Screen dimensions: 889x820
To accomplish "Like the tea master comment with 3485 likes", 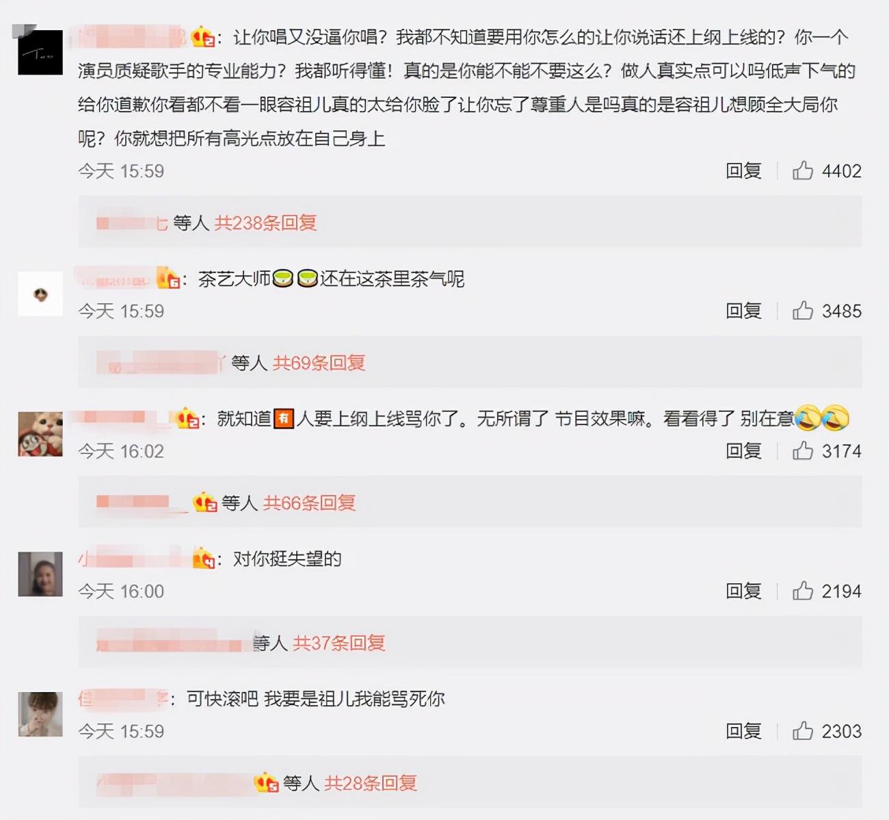I will pos(803,311).
